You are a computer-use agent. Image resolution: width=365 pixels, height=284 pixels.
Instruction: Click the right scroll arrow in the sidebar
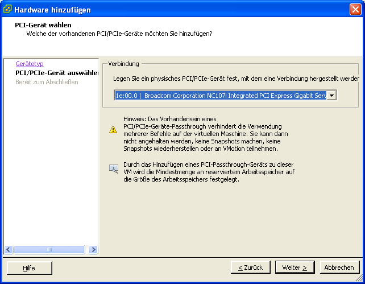tap(94, 249)
